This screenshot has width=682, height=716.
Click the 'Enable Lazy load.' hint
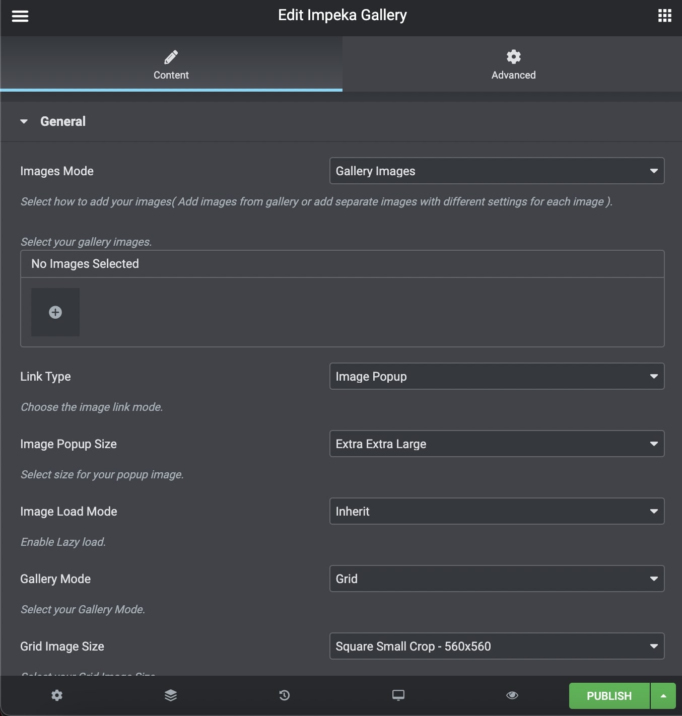pos(63,542)
